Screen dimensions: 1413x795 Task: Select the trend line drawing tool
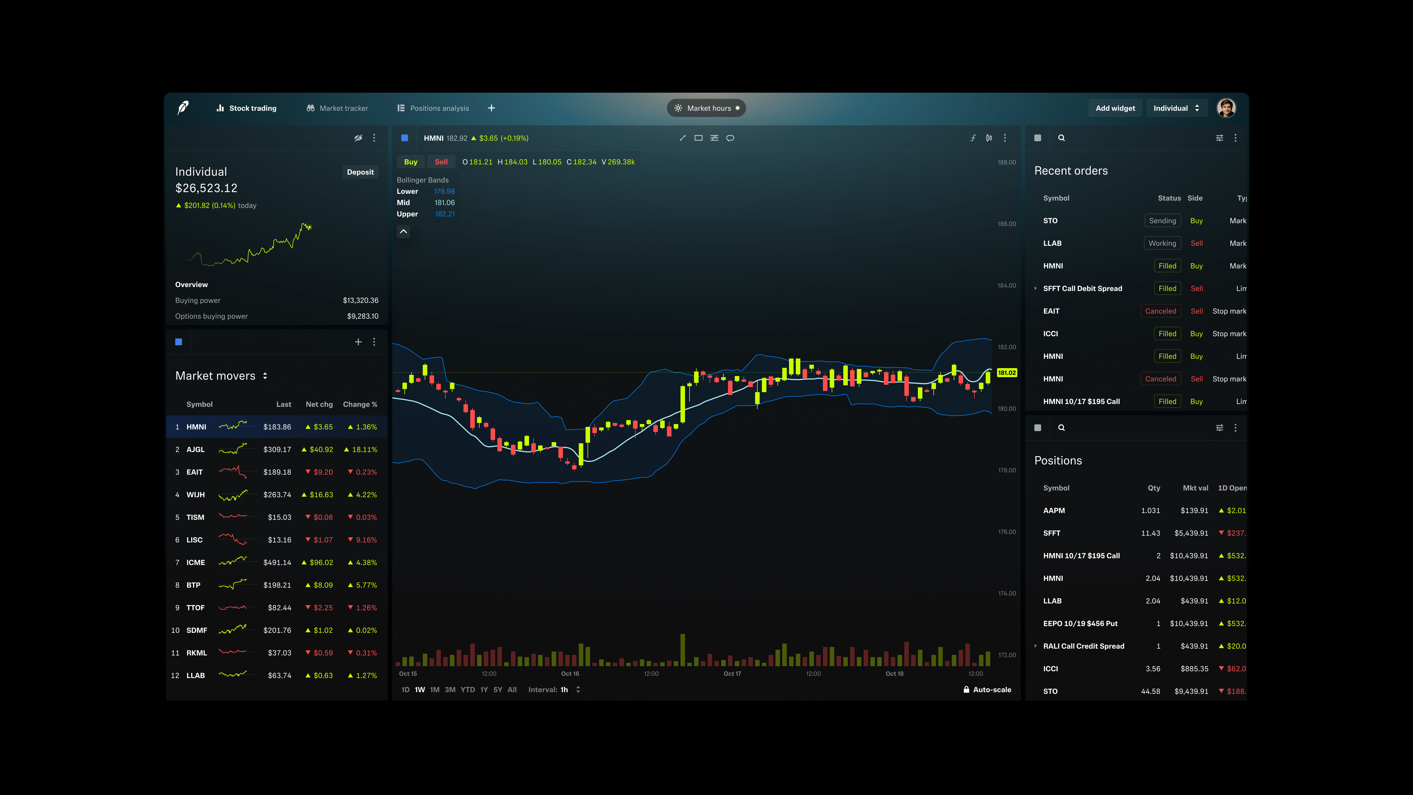(682, 138)
